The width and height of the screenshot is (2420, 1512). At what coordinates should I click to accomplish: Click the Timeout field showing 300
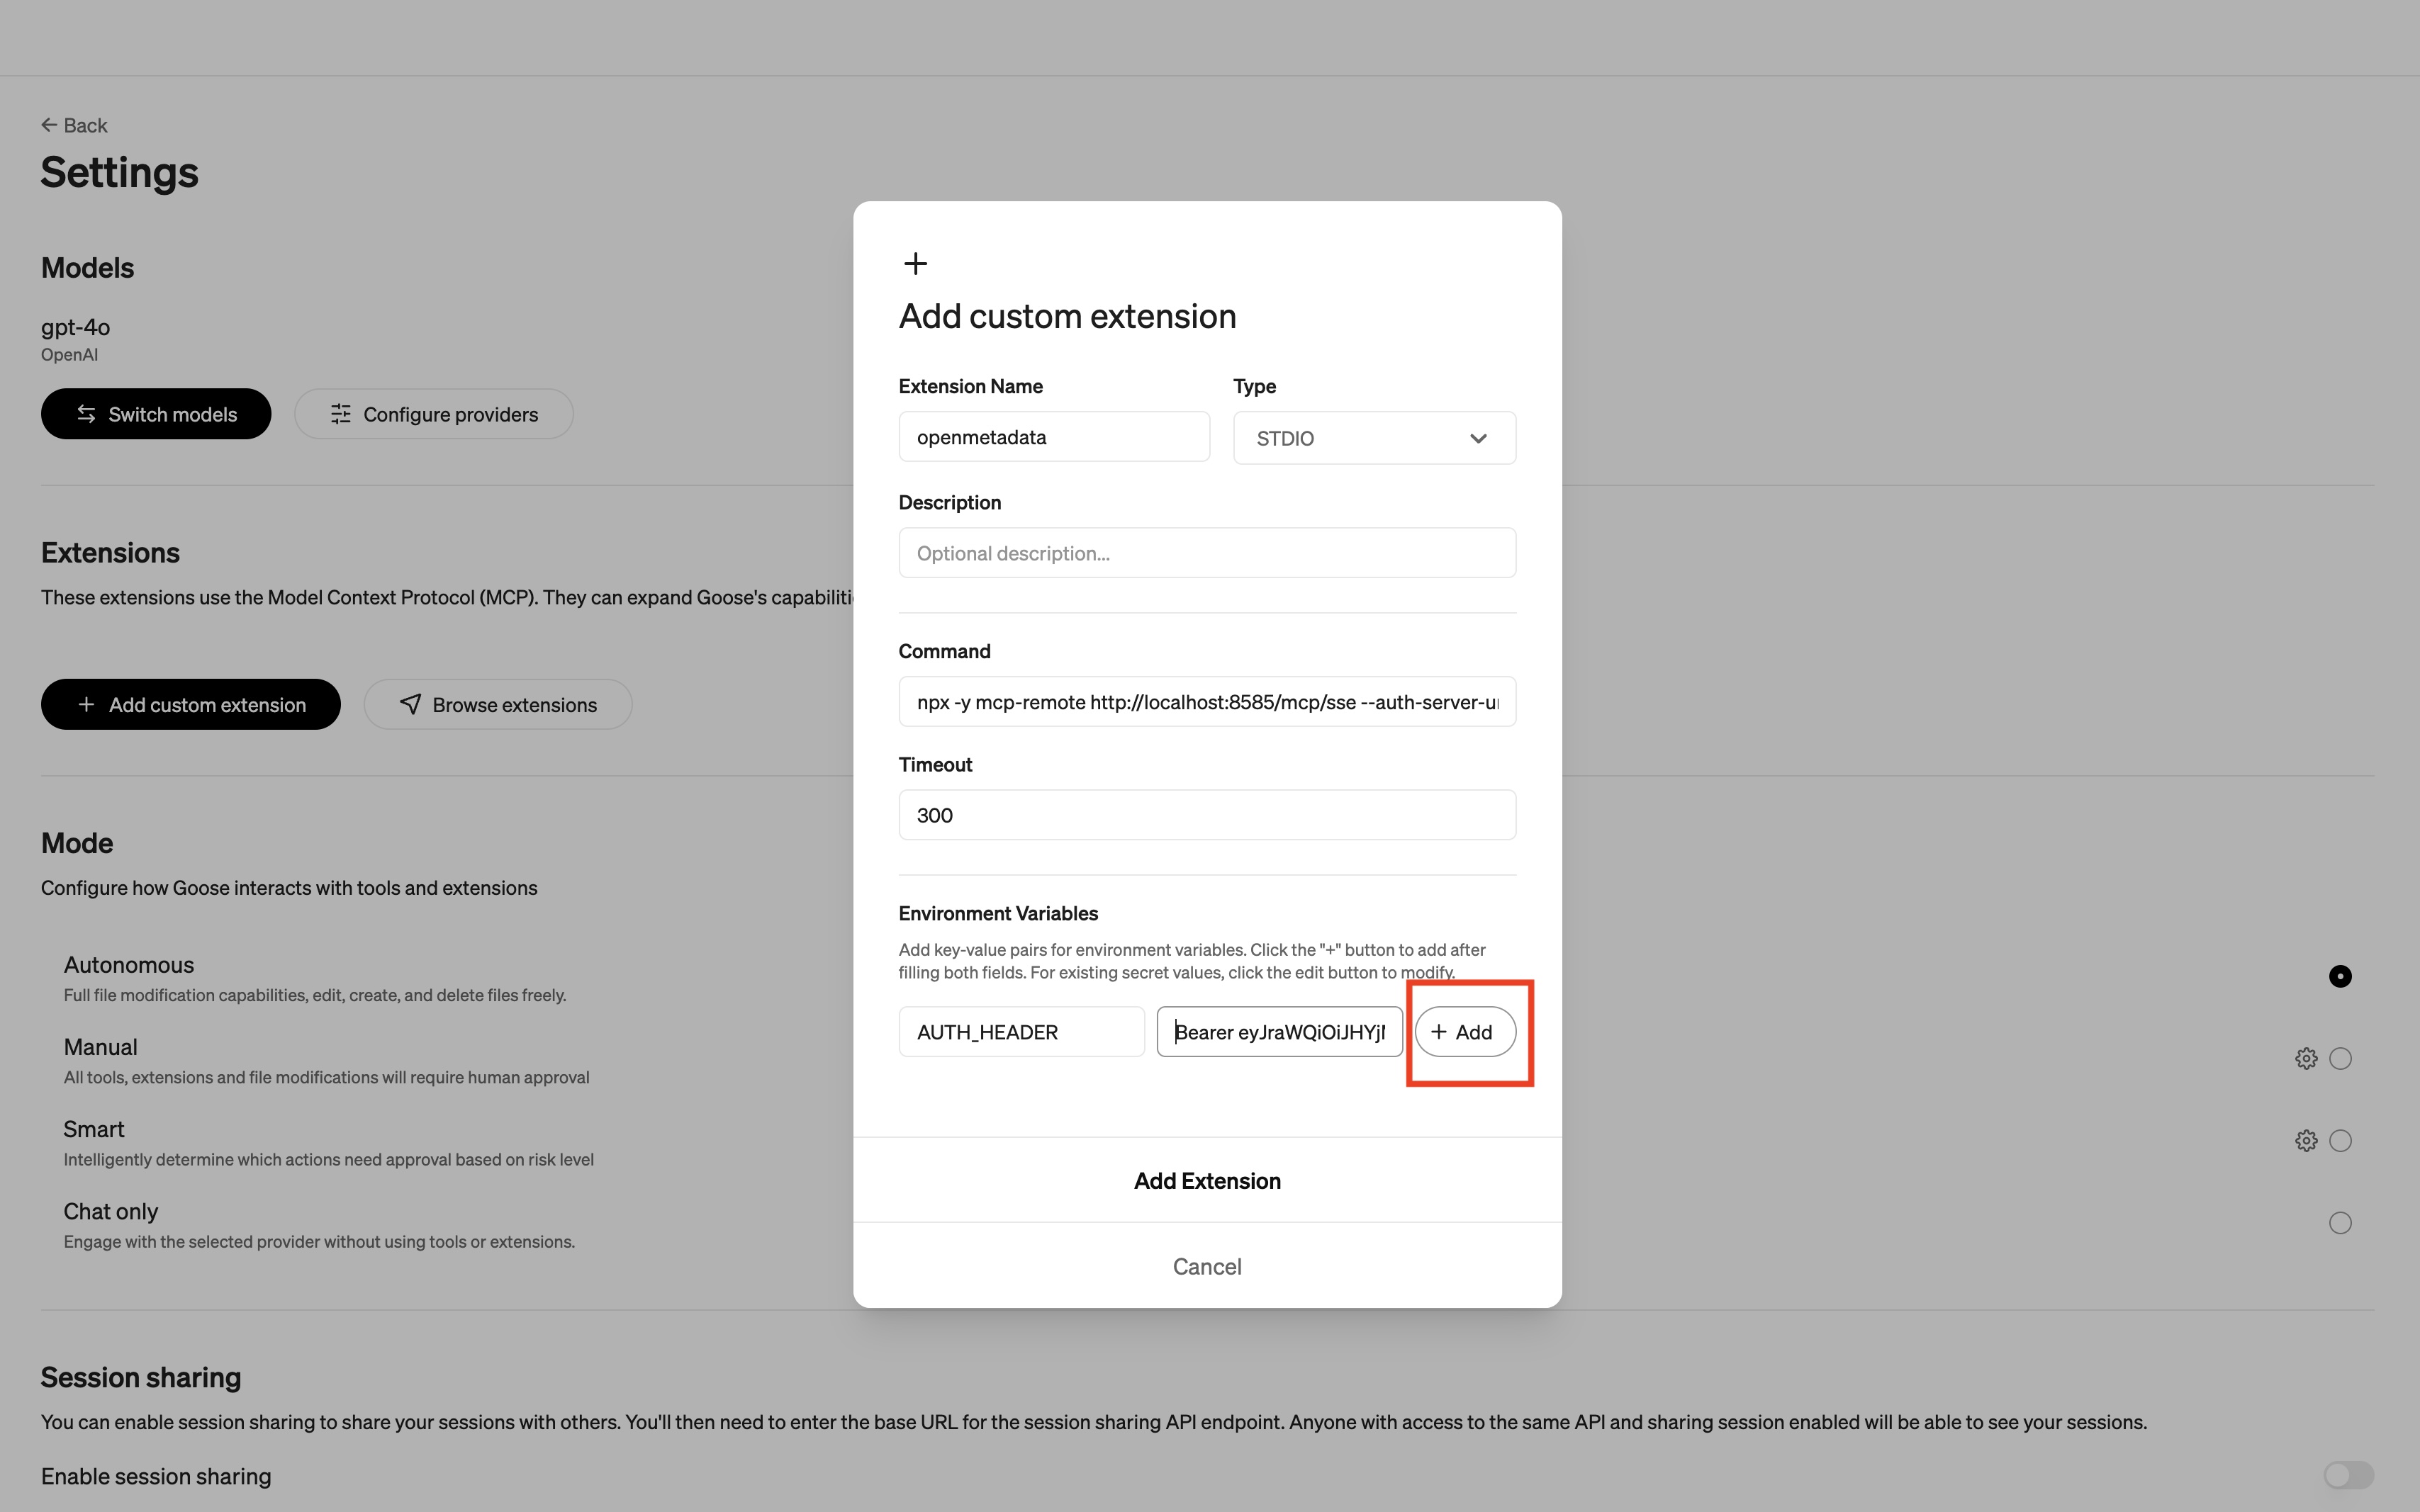pyautogui.click(x=1206, y=814)
